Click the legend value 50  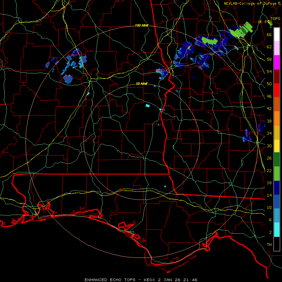coord(269,84)
